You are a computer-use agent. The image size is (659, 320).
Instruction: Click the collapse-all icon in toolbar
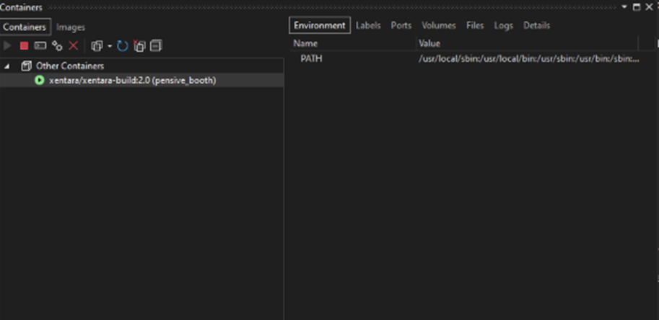pos(156,46)
